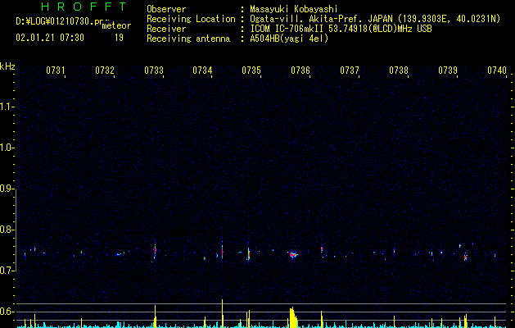
Task: Click the 0739 time marker
Action: 448,70
